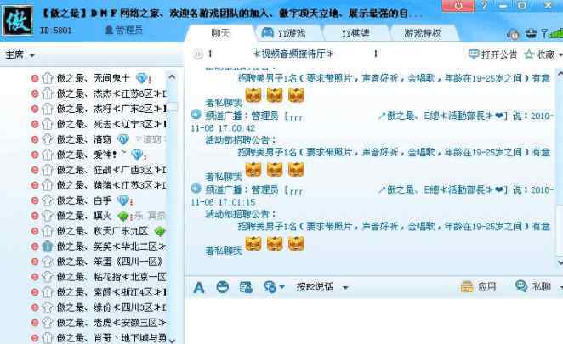563x344 pixels.
Task: Open the 聊天 tab
Action: click(220, 33)
